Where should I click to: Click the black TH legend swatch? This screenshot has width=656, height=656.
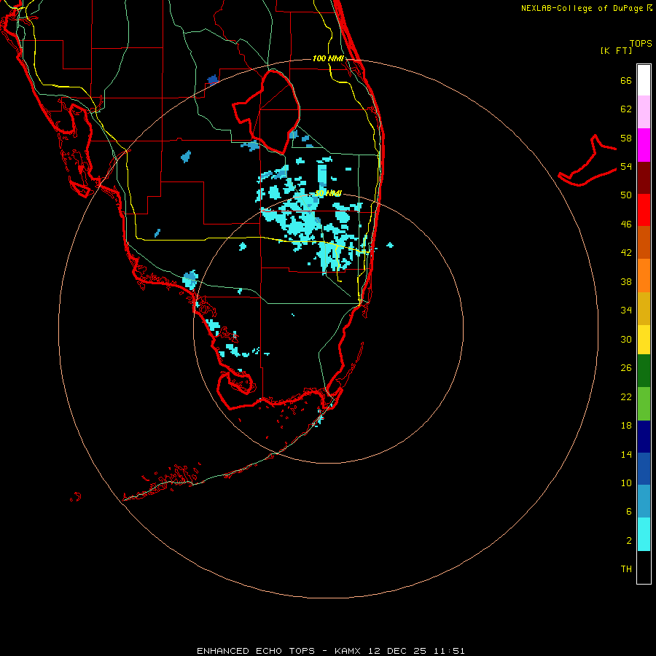(644, 567)
